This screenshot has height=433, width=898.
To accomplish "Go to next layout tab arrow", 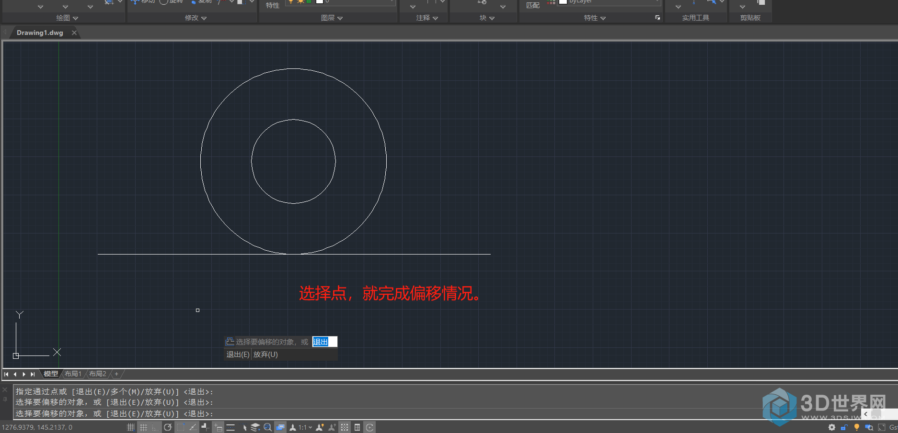I will [x=24, y=374].
